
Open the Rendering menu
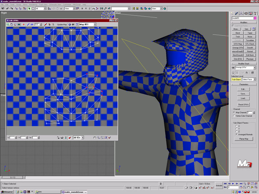[33, 5]
